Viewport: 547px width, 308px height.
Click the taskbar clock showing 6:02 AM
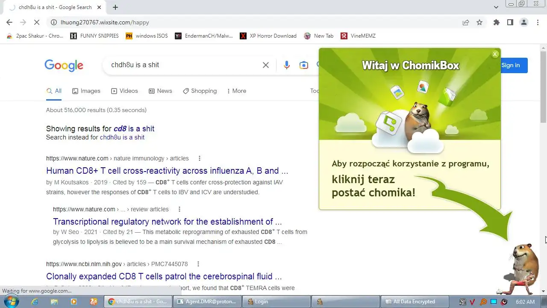click(x=525, y=302)
